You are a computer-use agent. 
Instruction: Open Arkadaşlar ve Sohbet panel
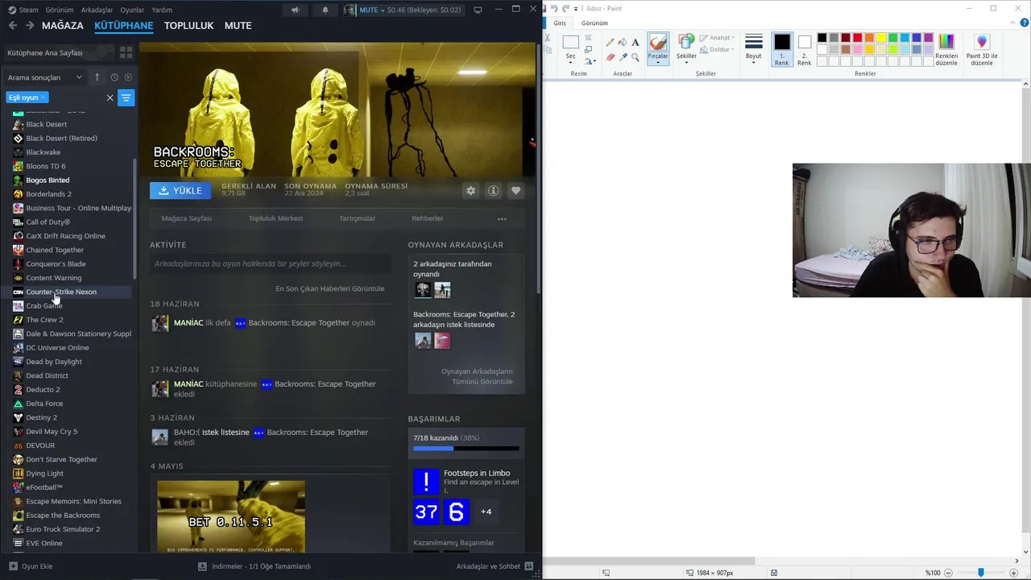point(495,566)
